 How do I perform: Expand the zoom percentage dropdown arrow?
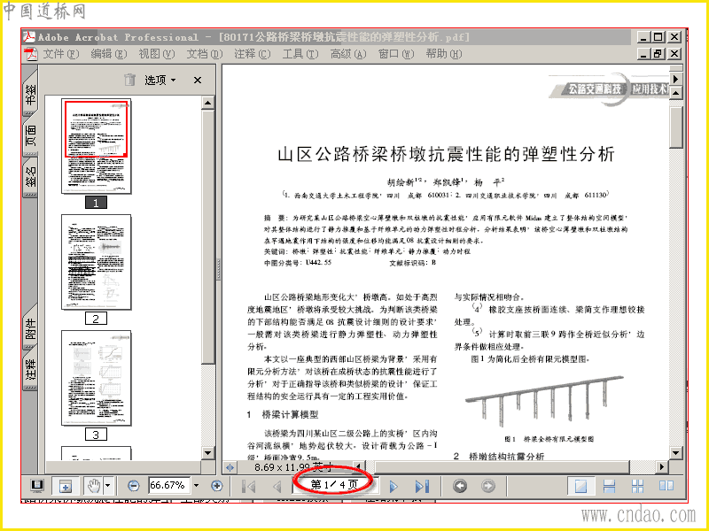(196, 486)
